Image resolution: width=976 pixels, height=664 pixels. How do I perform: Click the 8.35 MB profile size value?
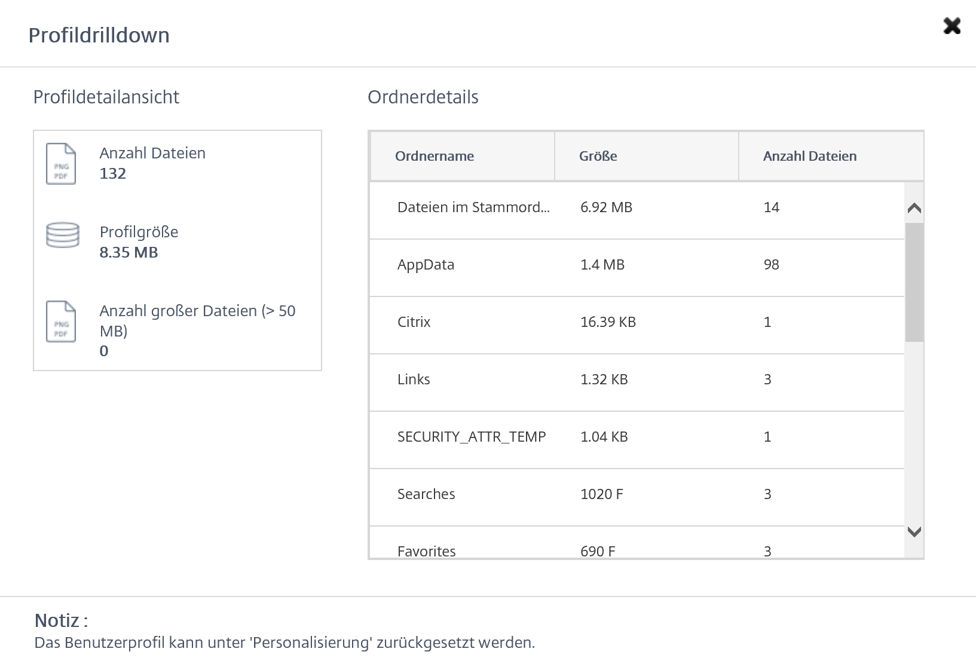pos(128,252)
